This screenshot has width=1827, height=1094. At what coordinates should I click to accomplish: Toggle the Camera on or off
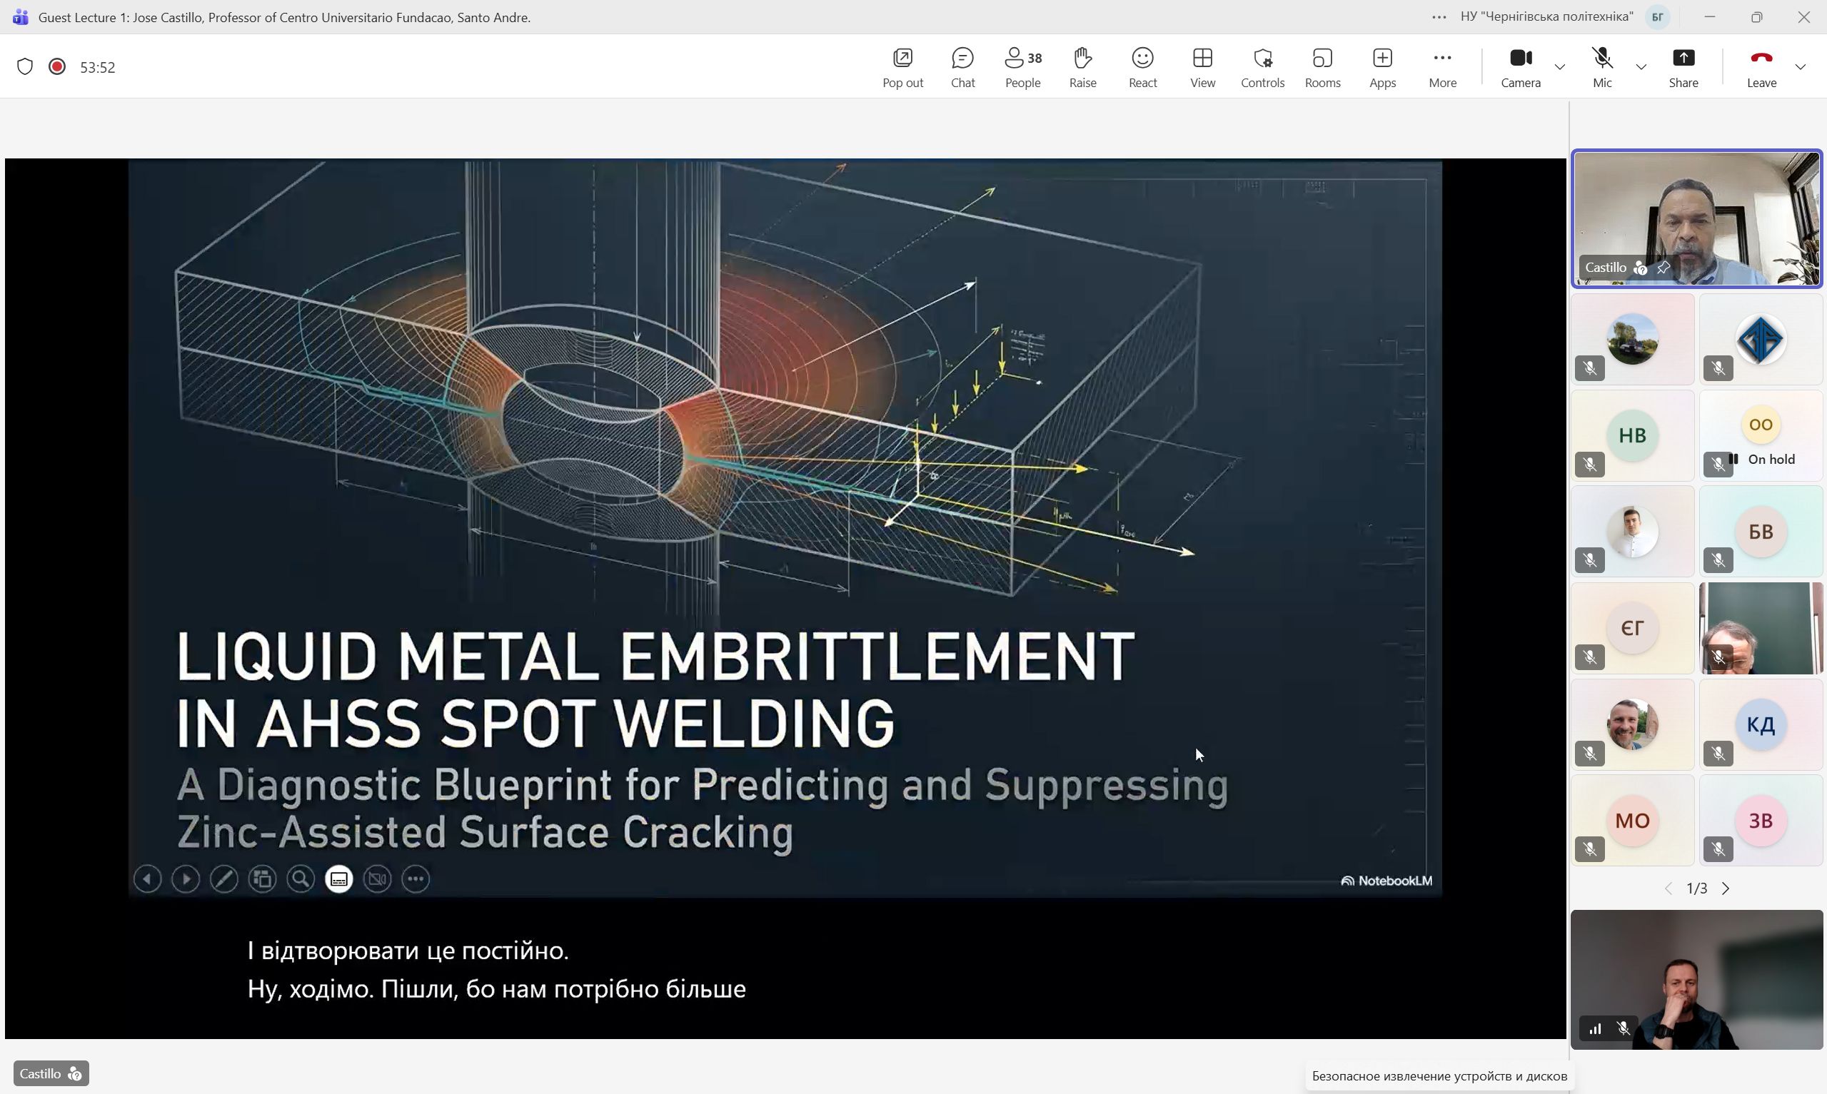click(x=1520, y=67)
